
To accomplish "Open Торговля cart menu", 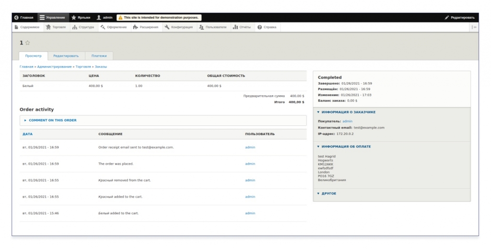I will pos(56,27).
